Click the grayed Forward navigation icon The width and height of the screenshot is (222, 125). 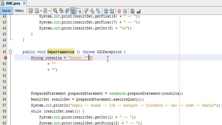(x=45, y=11)
